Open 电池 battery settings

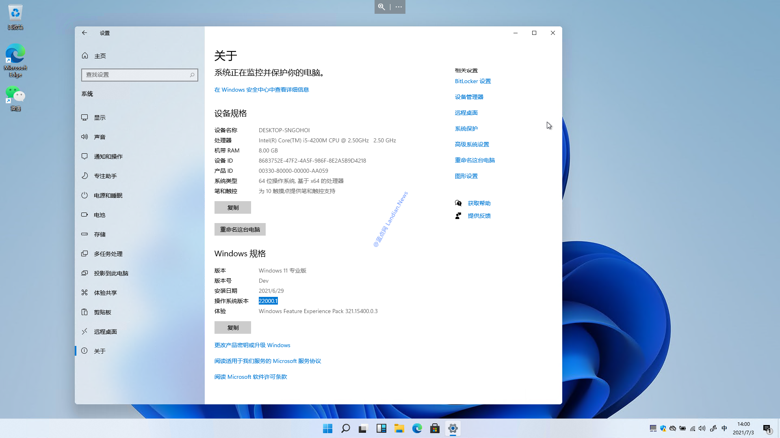(x=140, y=215)
